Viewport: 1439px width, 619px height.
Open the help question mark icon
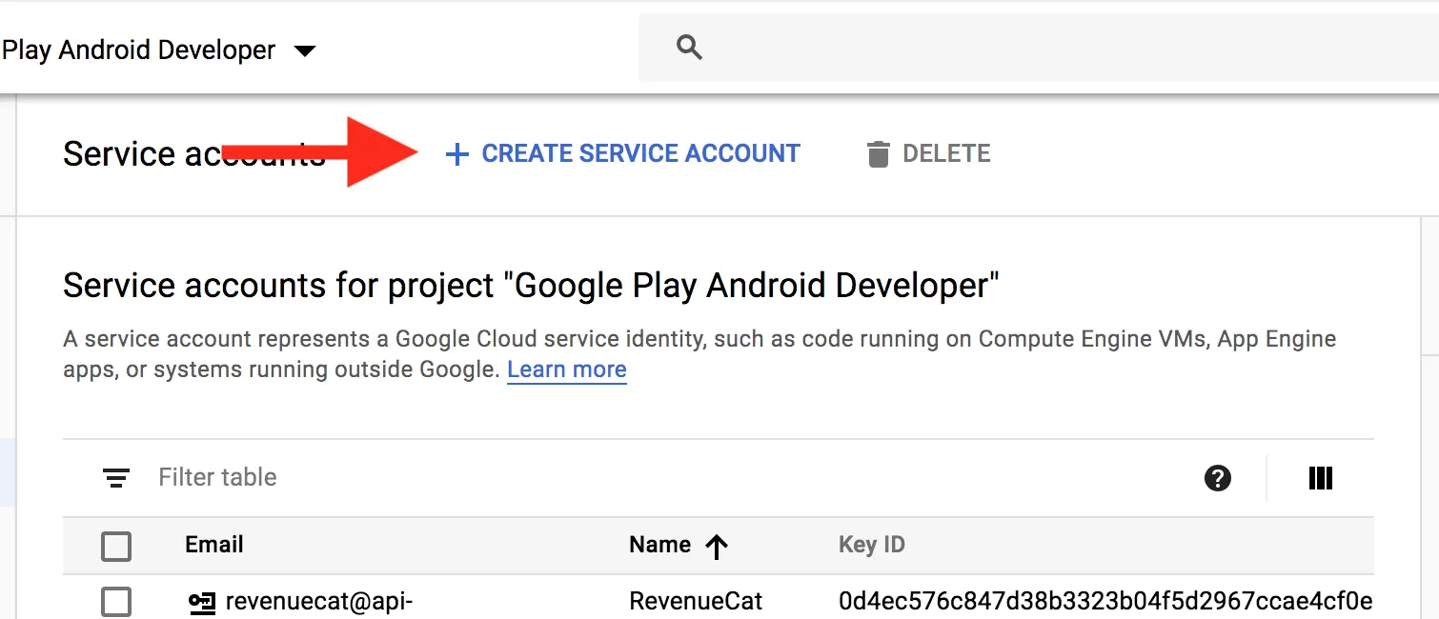click(1217, 478)
